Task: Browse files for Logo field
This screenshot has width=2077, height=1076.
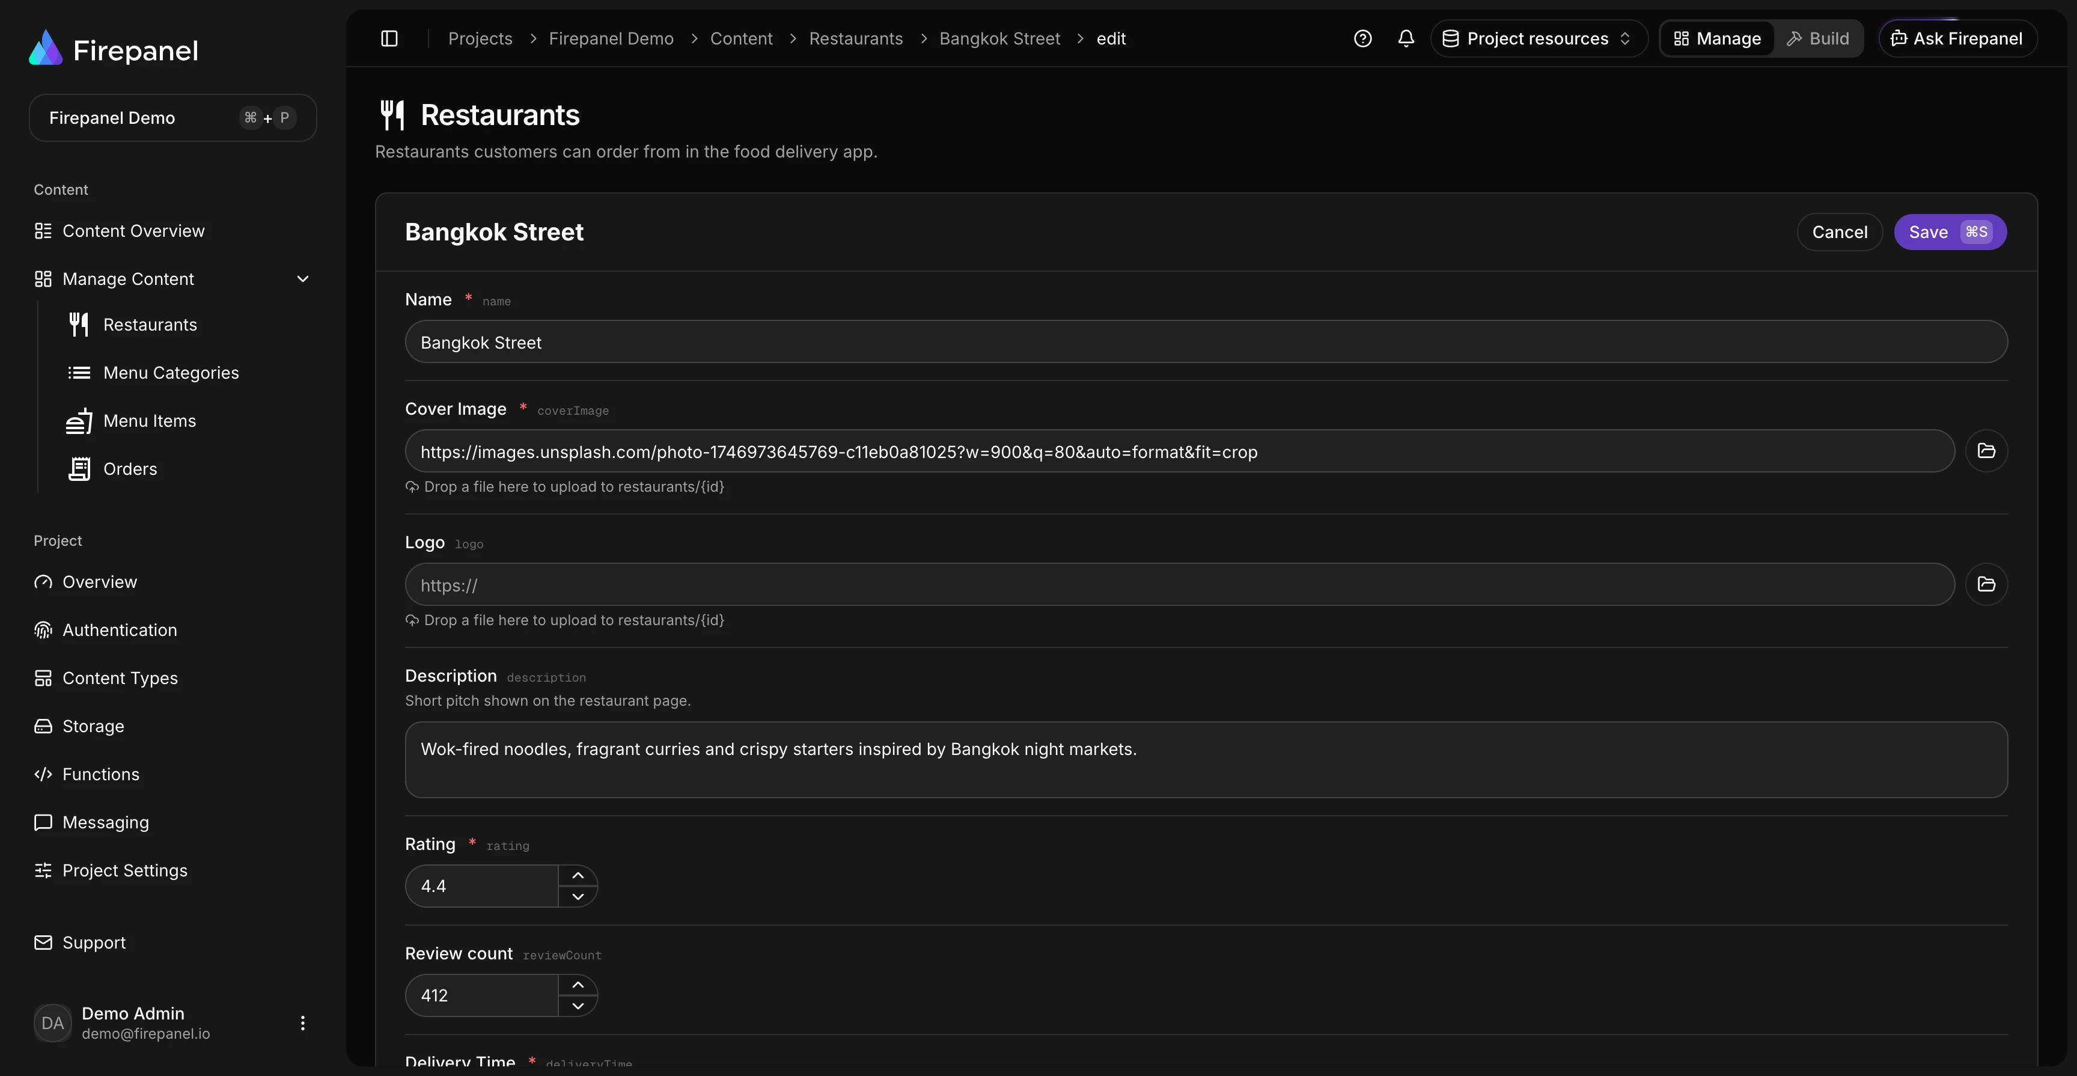Action: (1986, 585)
